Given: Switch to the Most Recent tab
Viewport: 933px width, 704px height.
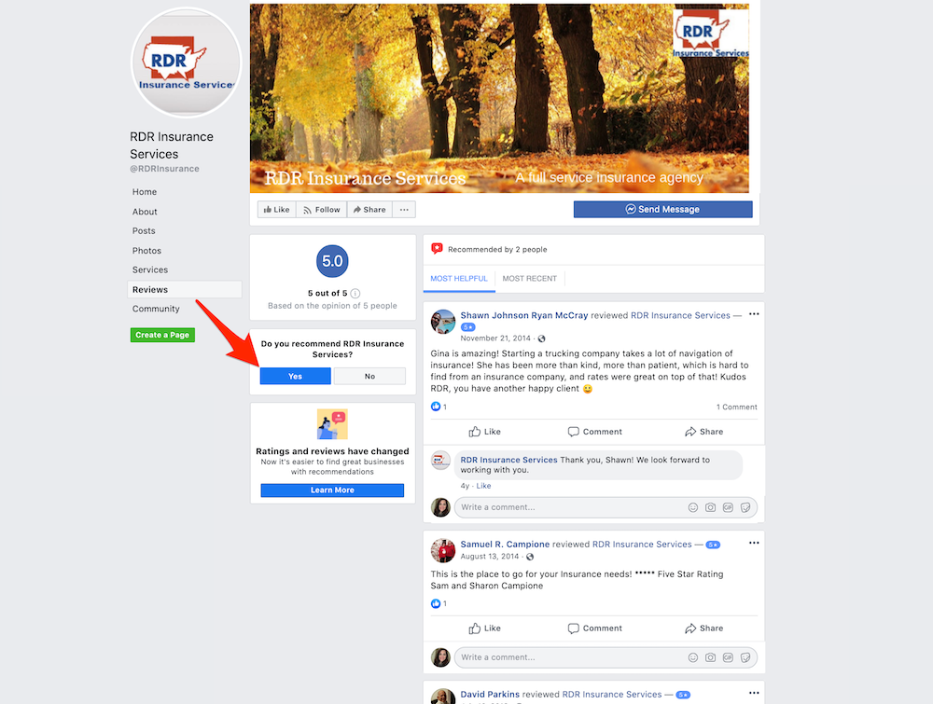Looking at the screenshot, I should click(530, 278).
